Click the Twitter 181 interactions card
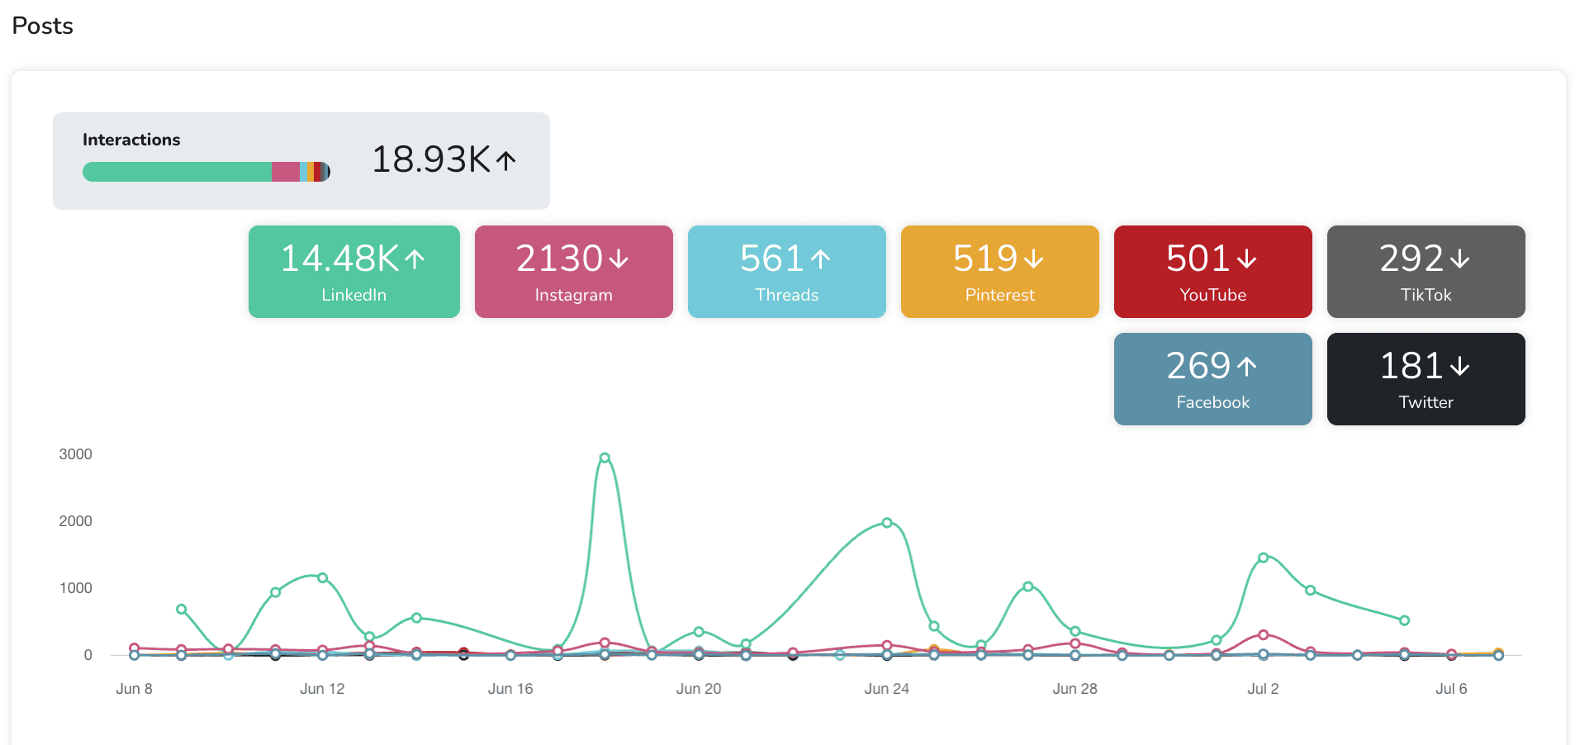The image size is (1594, 745). [x=1426, y=379]
